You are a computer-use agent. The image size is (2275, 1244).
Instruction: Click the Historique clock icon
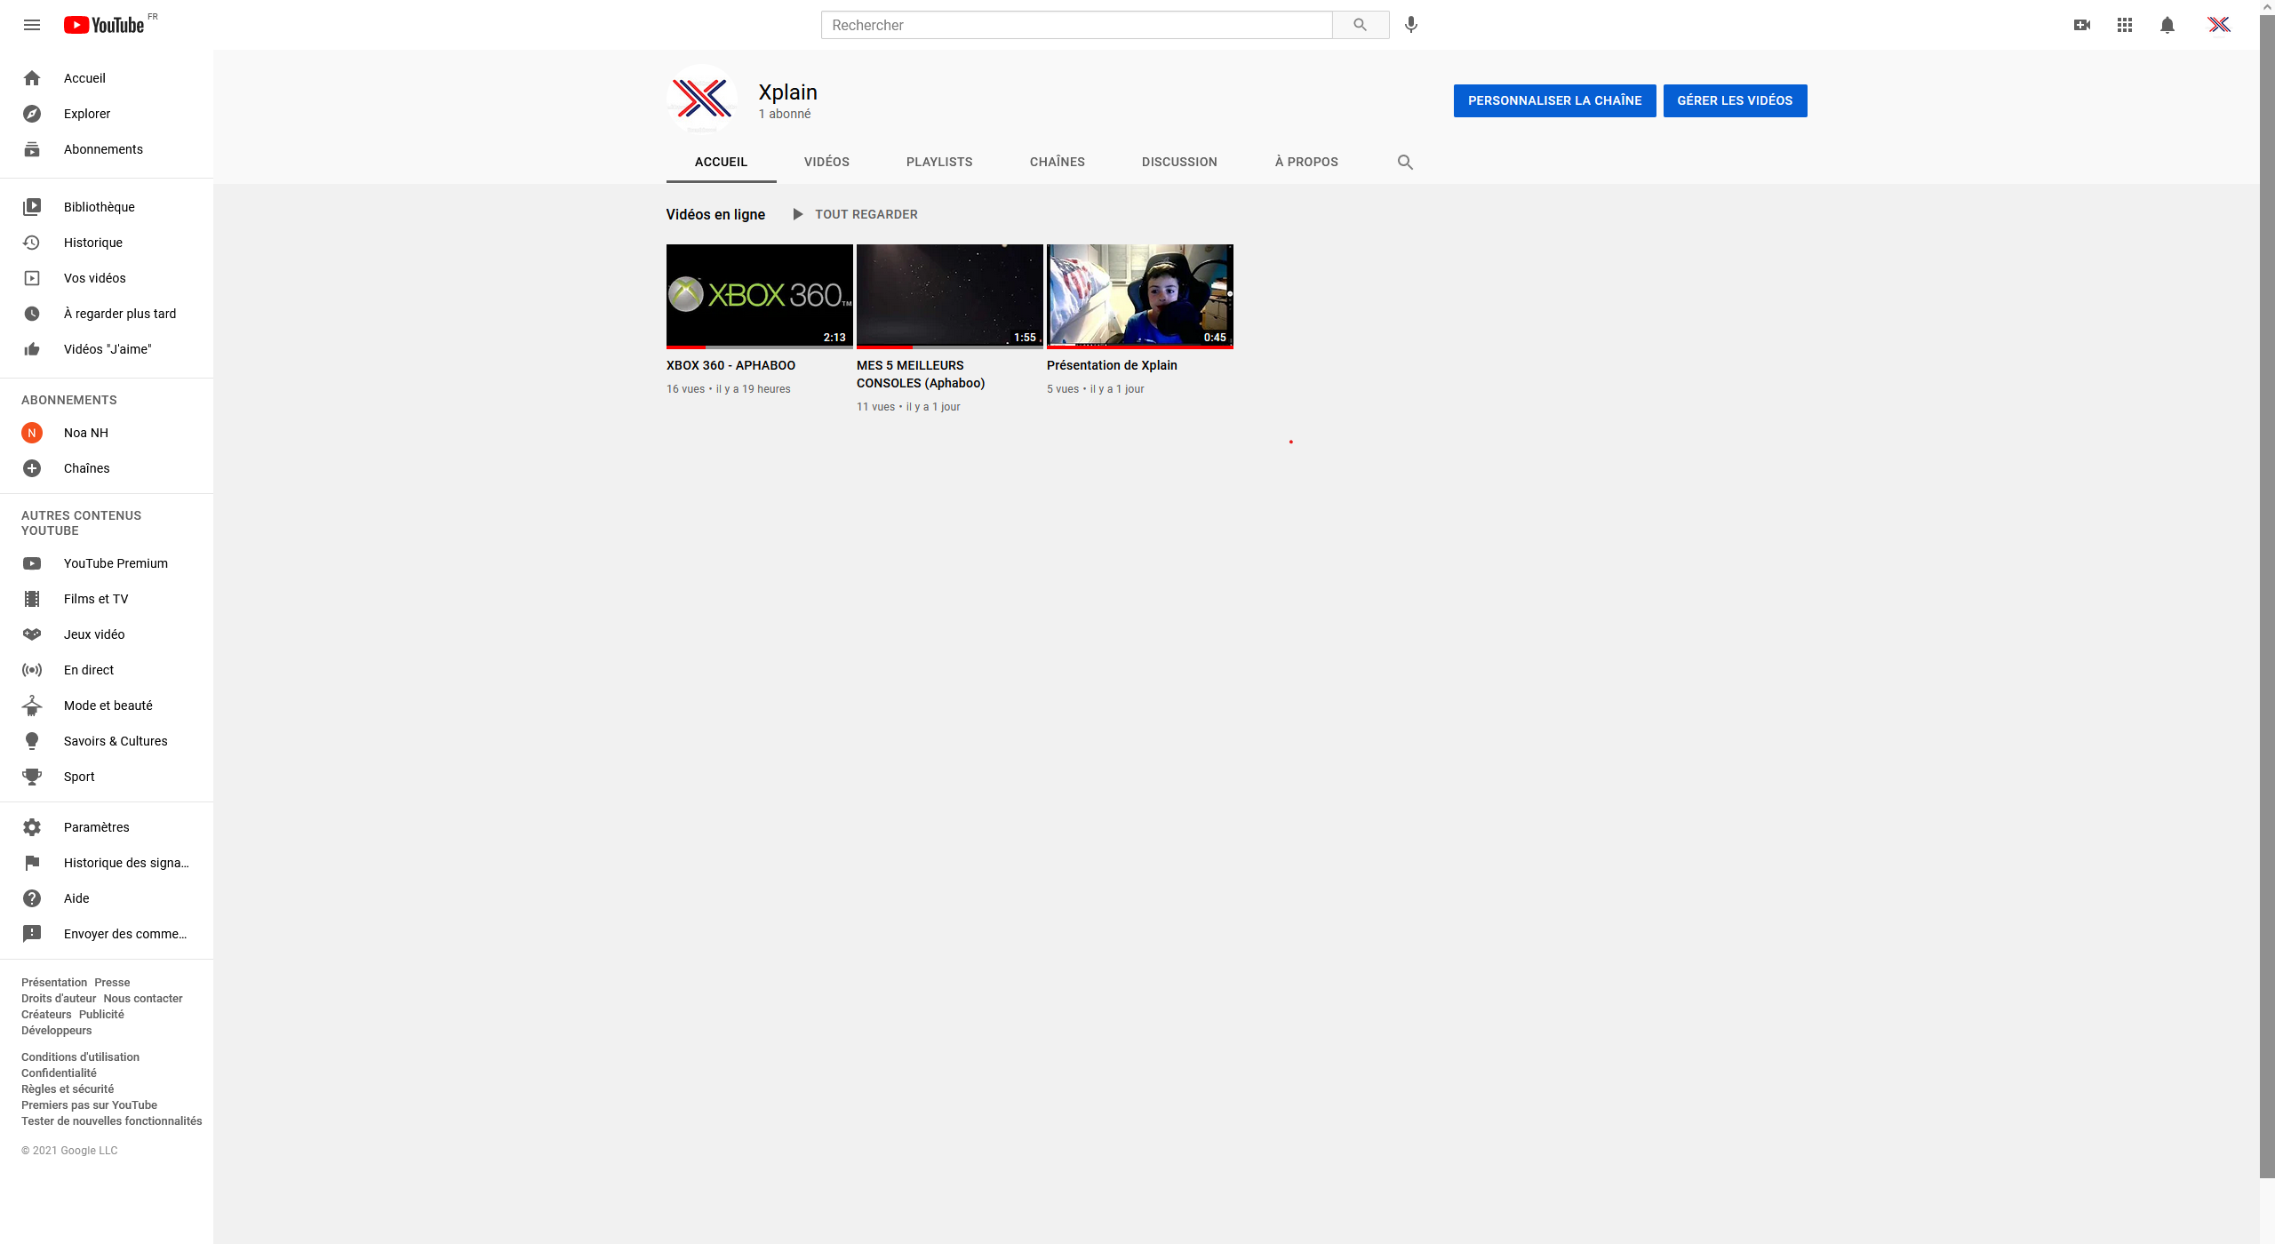32,243
